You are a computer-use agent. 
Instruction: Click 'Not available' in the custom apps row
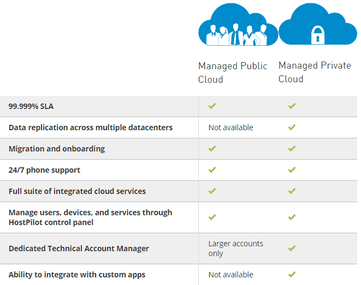click(x=230, y=275)
